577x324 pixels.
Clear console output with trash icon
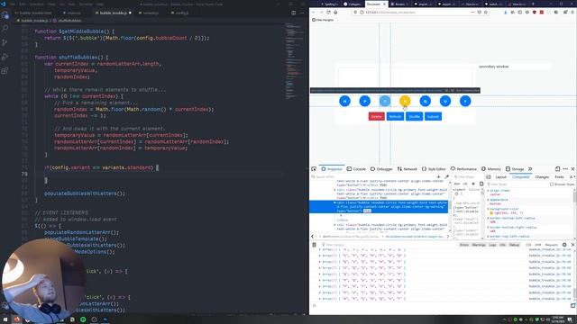pyautogui.click(x=314, y=245)
